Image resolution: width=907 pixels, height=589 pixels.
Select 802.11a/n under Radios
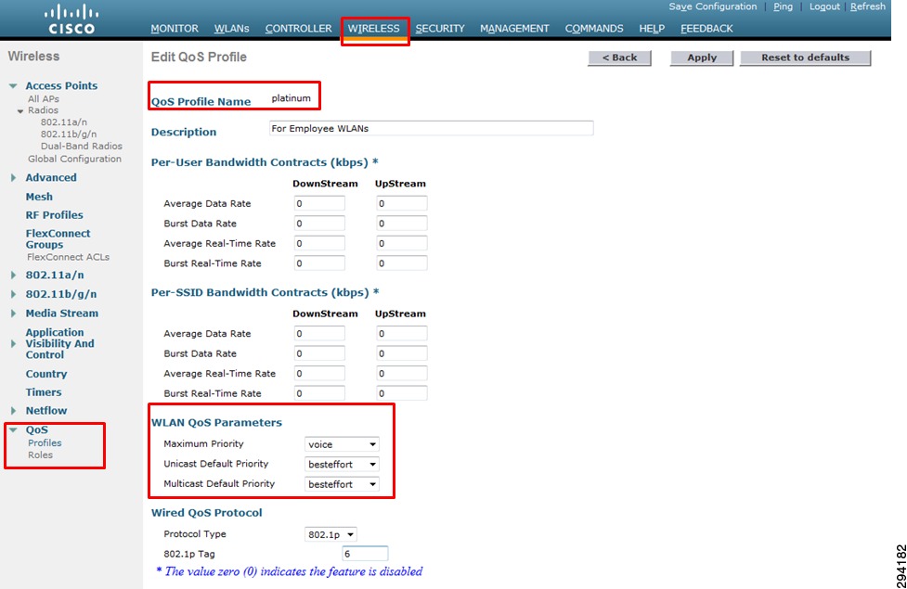(x=64, y=122)
